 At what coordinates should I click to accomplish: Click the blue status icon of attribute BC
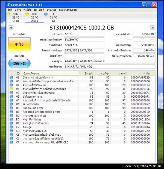[11, 116]
